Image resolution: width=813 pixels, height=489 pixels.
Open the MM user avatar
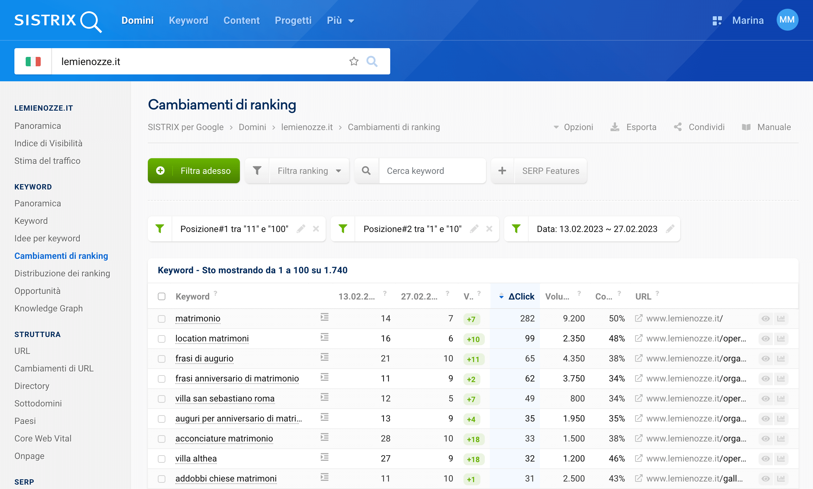coord(787,20)
